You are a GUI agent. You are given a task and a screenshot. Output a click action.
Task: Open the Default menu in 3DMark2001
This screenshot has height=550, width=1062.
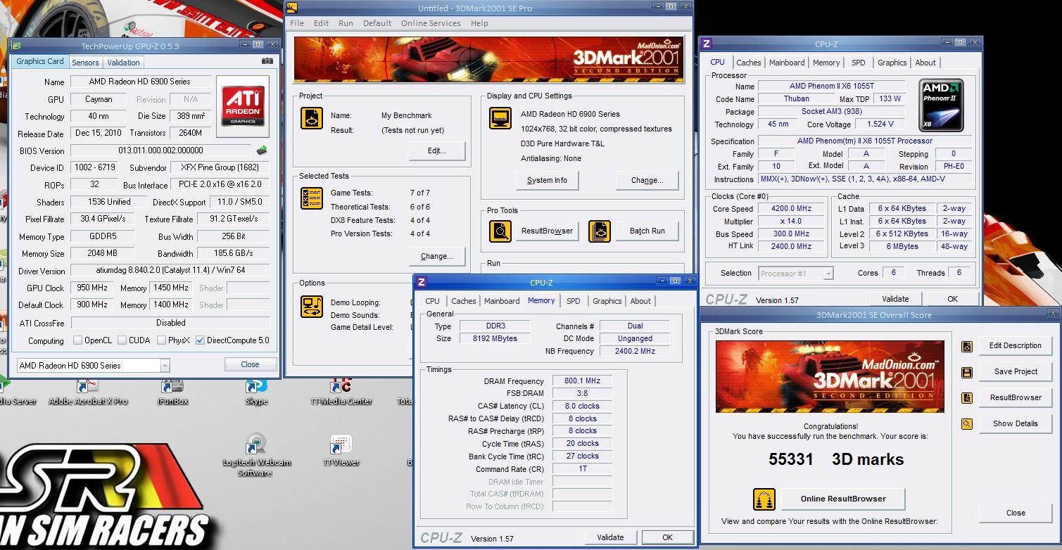click(x=377, y=23)
